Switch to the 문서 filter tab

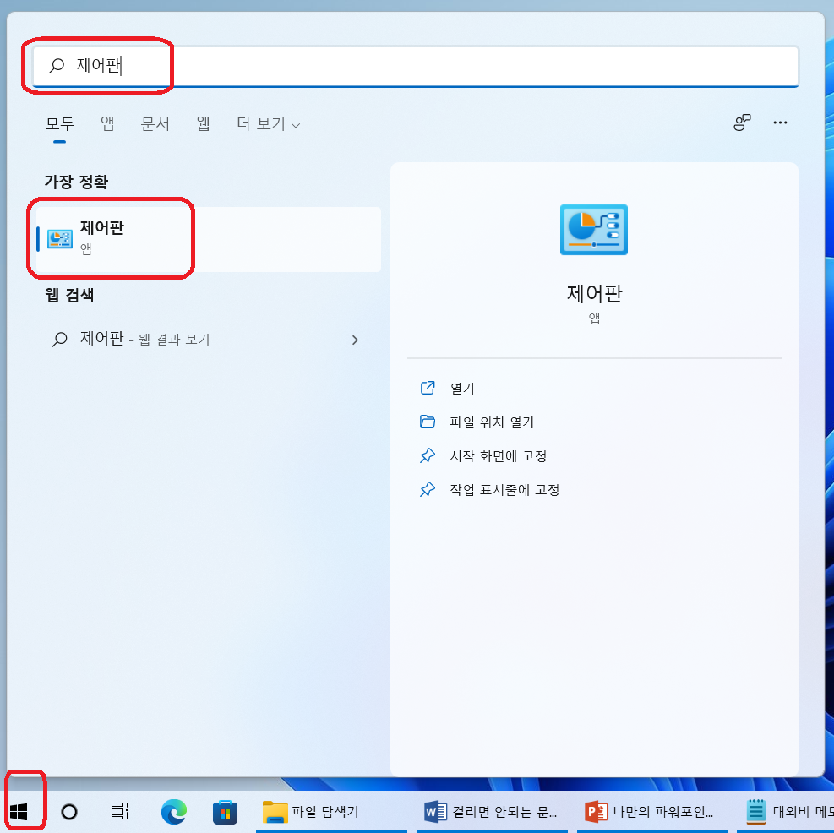[x=155, y=124]
